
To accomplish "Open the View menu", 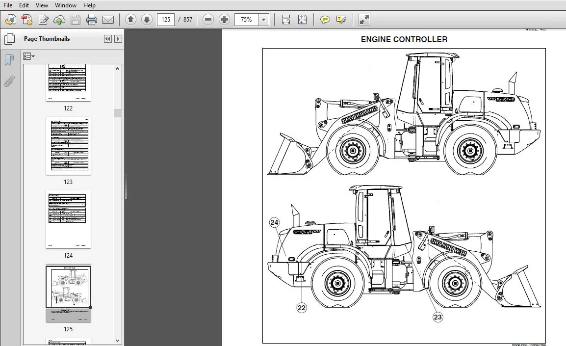I will (42, 5).
